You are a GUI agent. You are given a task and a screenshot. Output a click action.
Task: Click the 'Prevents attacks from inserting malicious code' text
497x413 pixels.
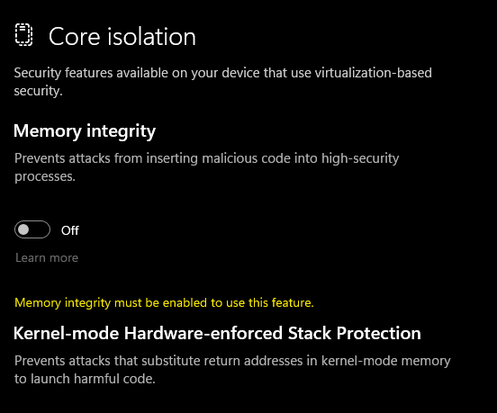(207, 158)
